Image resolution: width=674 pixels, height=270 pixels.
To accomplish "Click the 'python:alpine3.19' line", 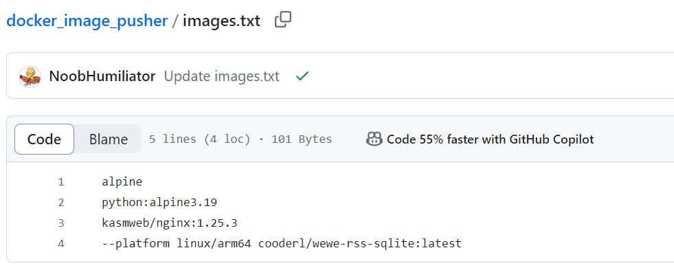I will click(x=159, y=203).
